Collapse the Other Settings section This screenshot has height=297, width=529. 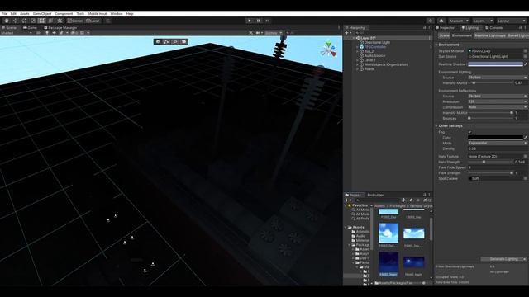click(x=436, y=126)
